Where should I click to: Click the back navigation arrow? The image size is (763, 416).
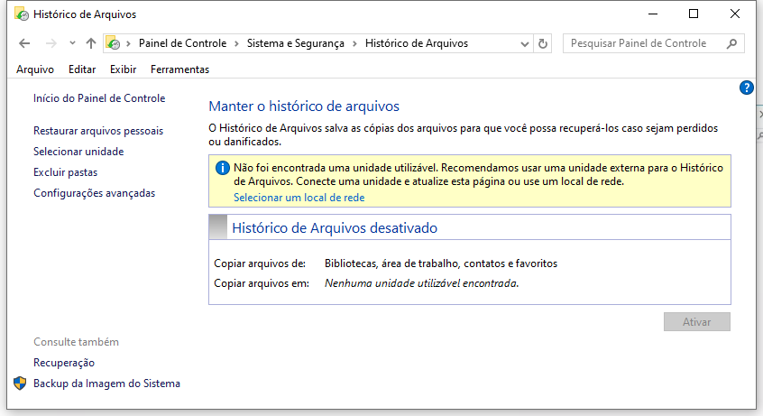(24, 43)
